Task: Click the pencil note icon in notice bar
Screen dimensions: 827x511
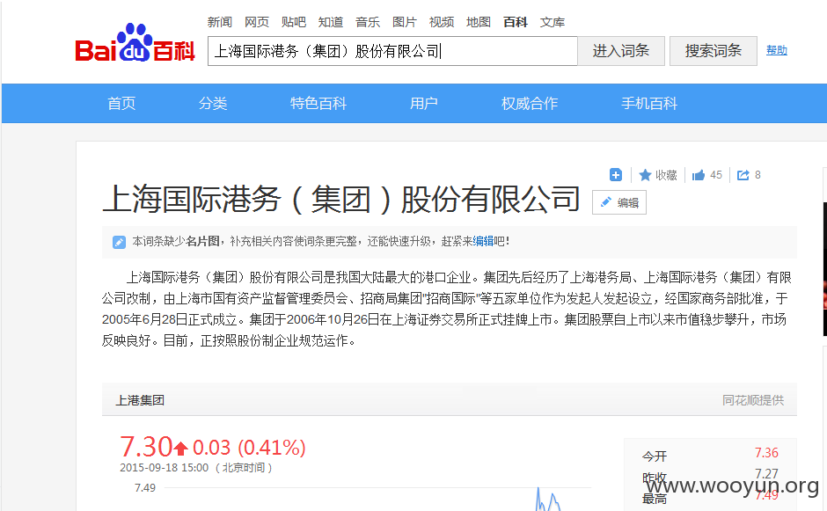Action: (x=119, y=242)
